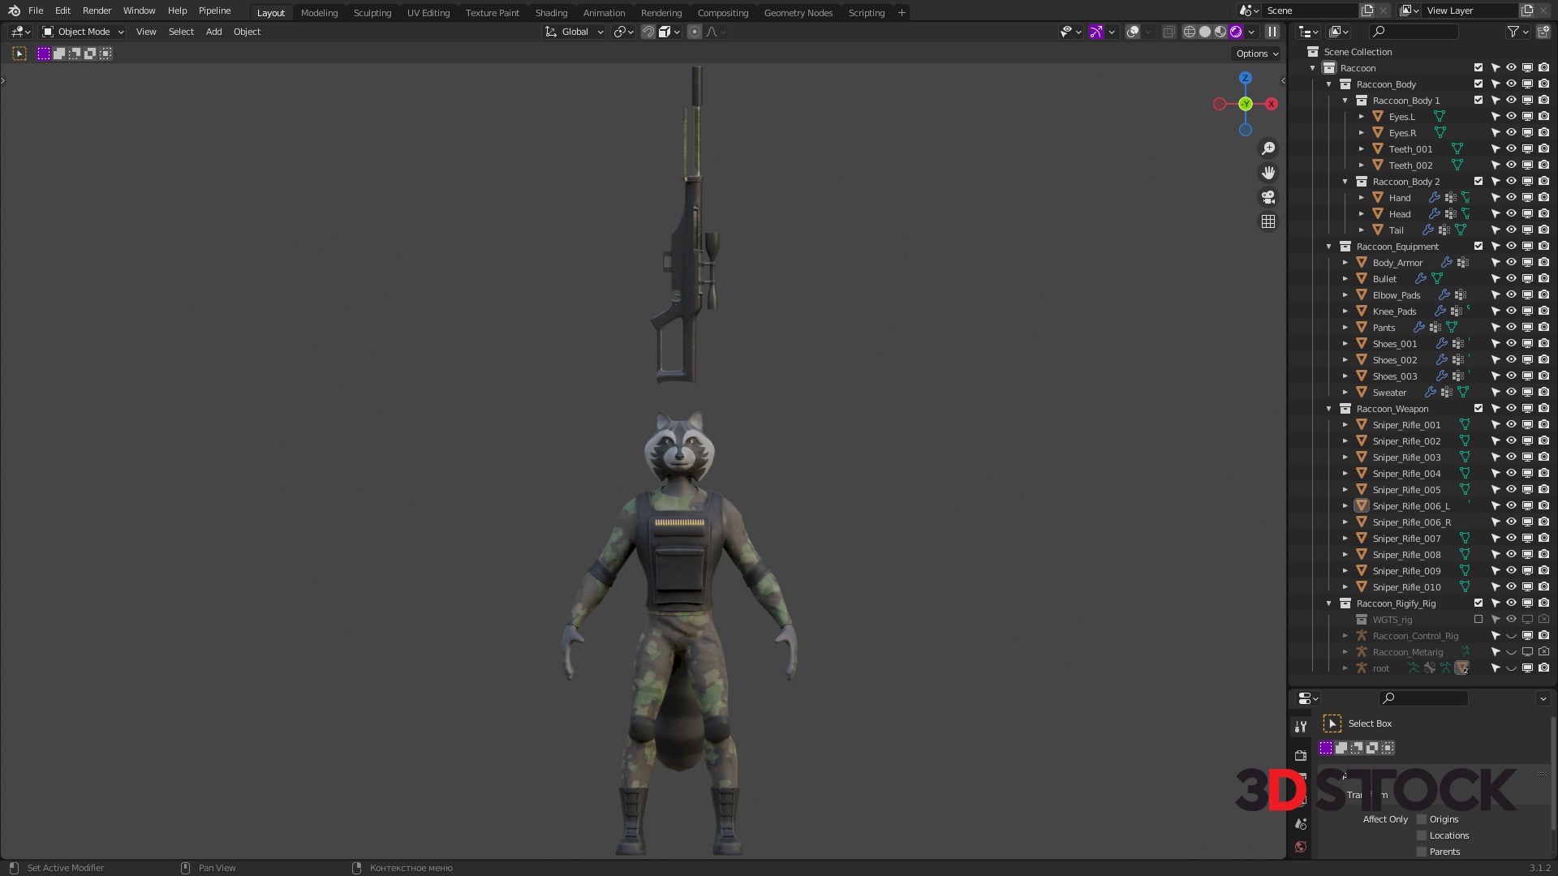Click the outliner search field
The image size is (1558, 876).
click(1414, 32)
